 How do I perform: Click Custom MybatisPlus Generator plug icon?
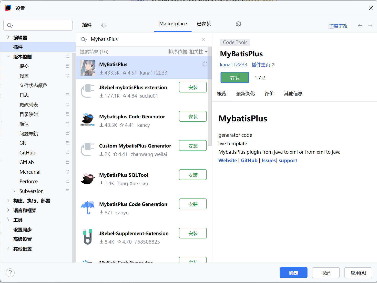pyautogui.click(x=88, y=149)
